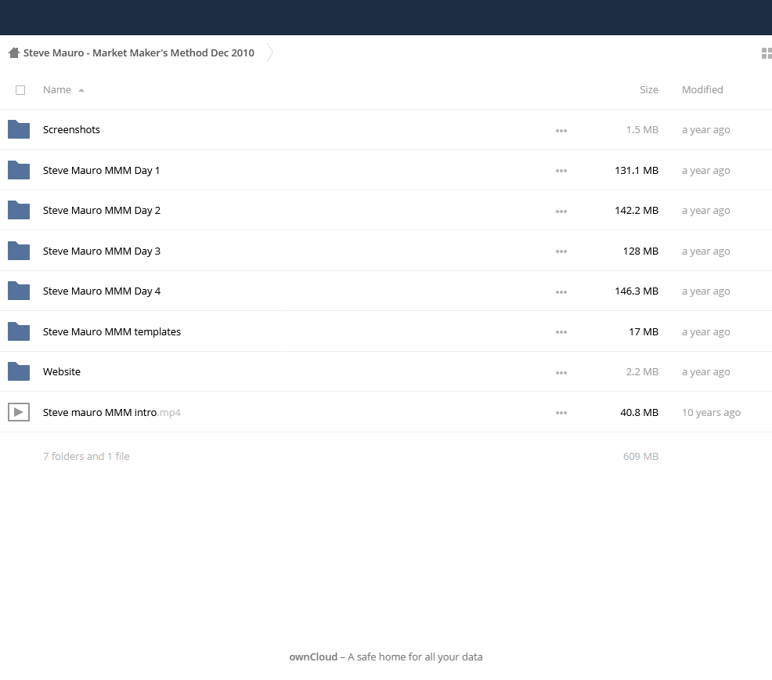Click the folder icon for Steve Mauro MMM Day 1
The height and width of the screenshot is (680, 772).
click(19, 170)
